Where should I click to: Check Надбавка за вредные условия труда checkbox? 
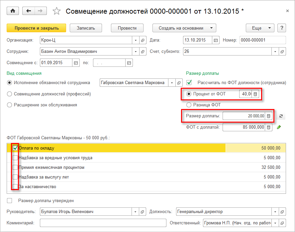(x=15, y=158)
